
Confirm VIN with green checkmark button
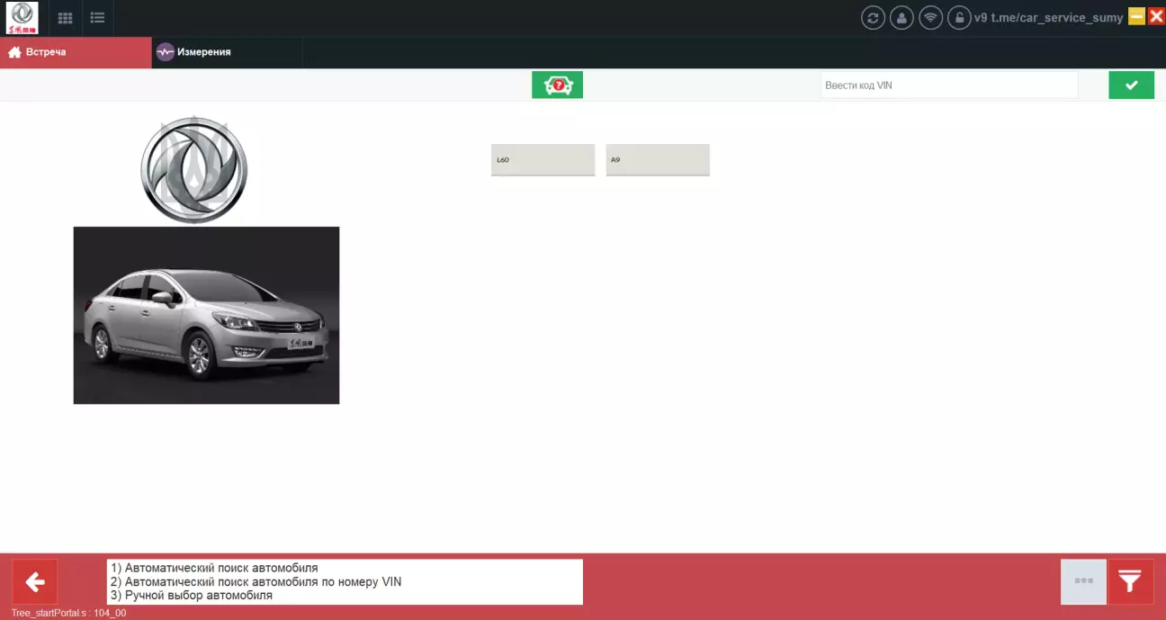pyautogui.click(x=1131, y=85)
